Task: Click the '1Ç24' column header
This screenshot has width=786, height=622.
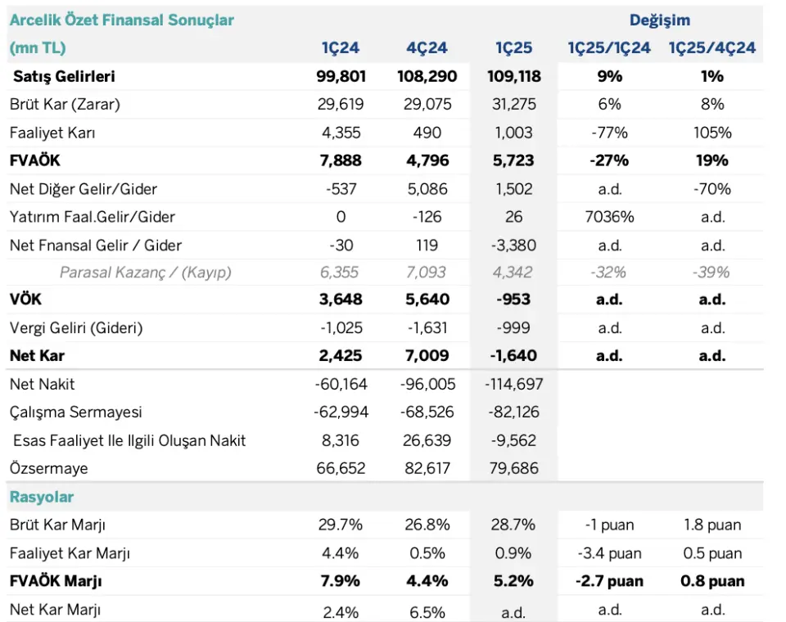Action: coord(341,48)
